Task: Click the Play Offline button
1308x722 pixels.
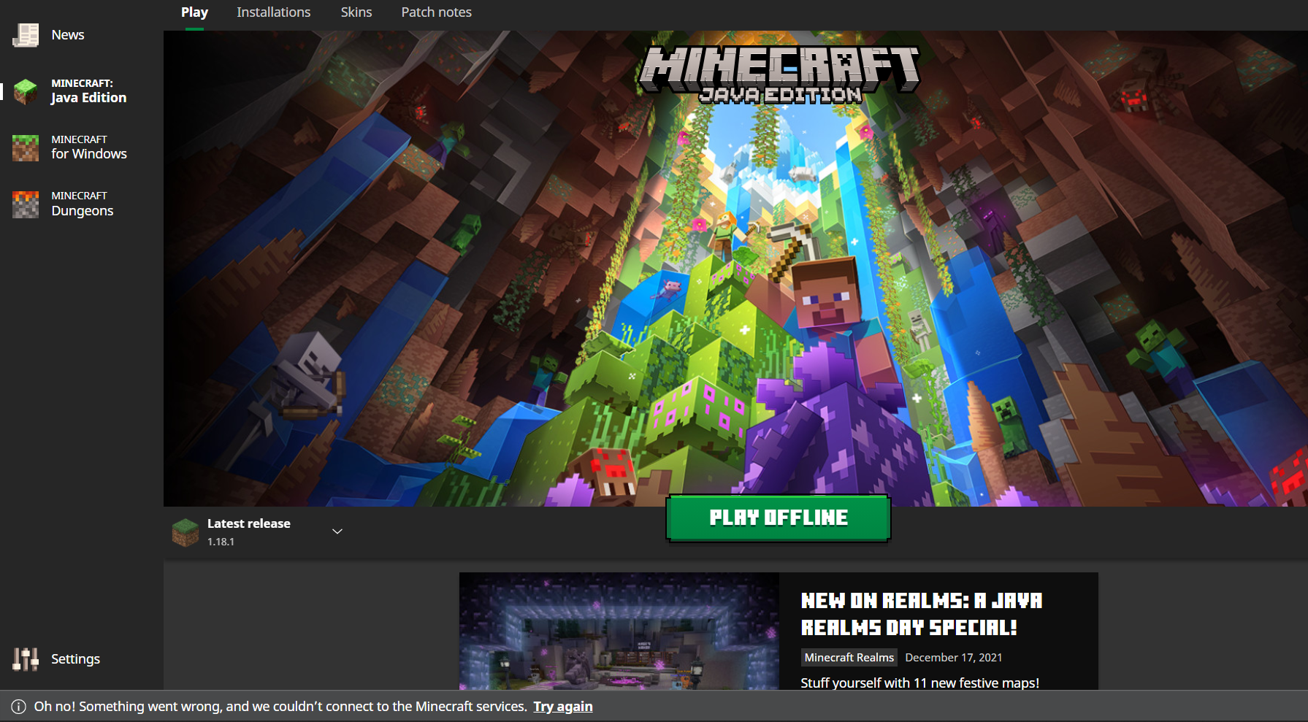Action: pos(779,518)
